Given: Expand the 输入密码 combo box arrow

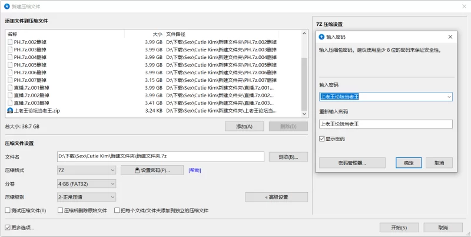Looking at the screenshot, I should click(x=449, y=97).
